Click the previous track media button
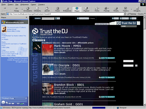146x109 pixels. [x=10, y=104]
